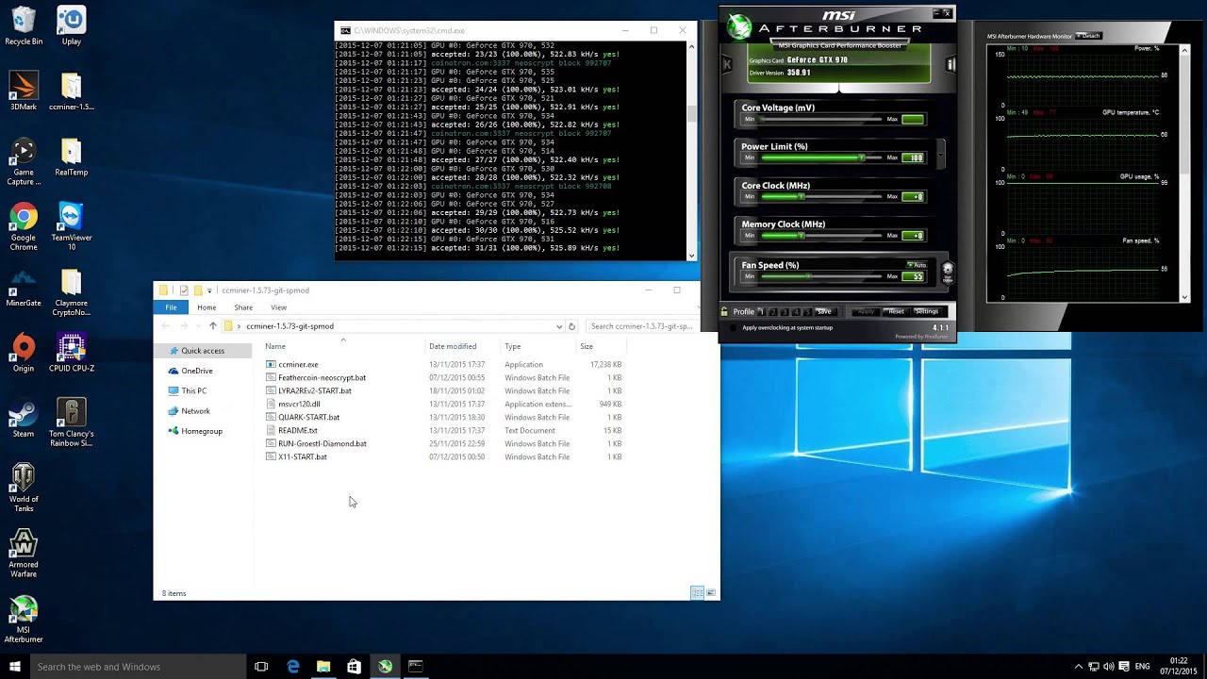This screenshot has width=1207, height=679.
Task: Click the Afterburner profile lock icon
Action: 724,311
